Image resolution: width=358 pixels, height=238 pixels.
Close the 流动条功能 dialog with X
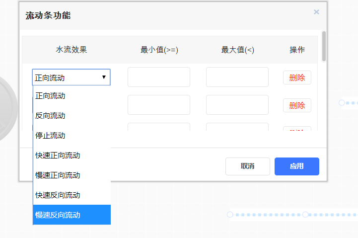[x=316, y=12]
